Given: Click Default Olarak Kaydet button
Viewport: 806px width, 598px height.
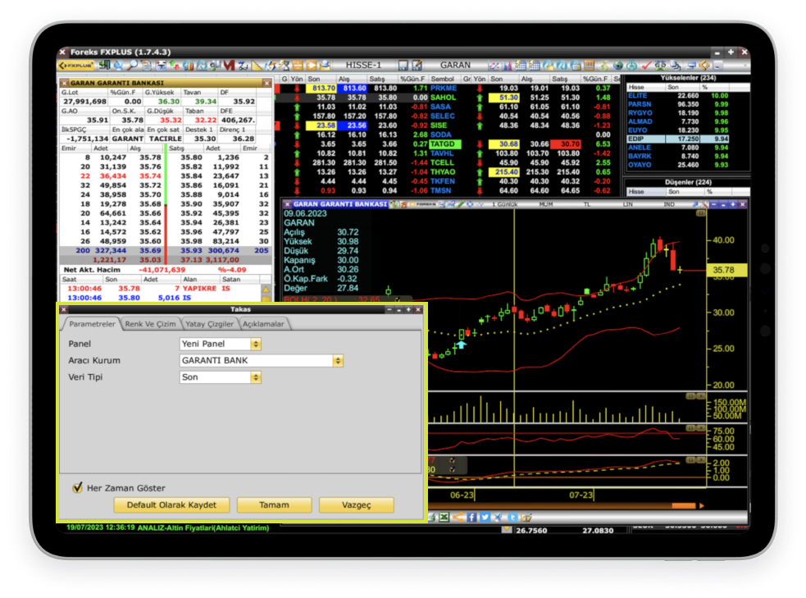Looking at the screenshot, I should 171,504.
